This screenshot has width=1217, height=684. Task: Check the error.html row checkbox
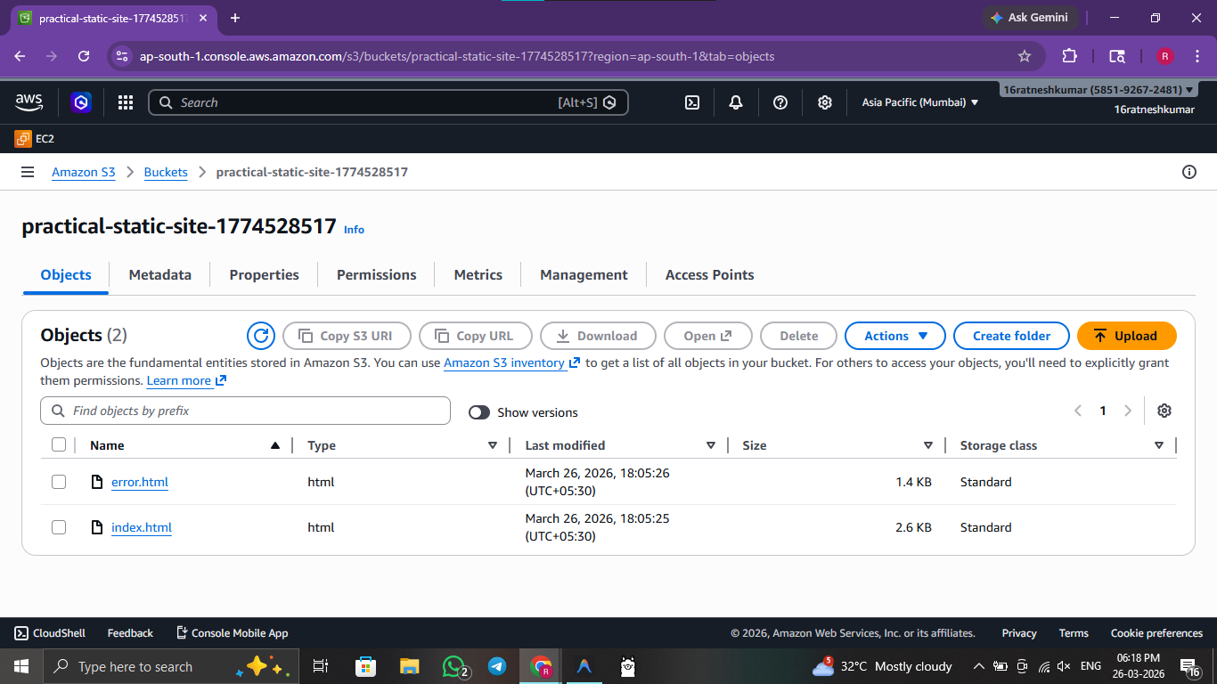pos(59,482)
